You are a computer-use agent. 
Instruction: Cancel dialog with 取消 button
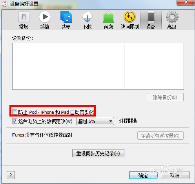(x=175, y=175)
